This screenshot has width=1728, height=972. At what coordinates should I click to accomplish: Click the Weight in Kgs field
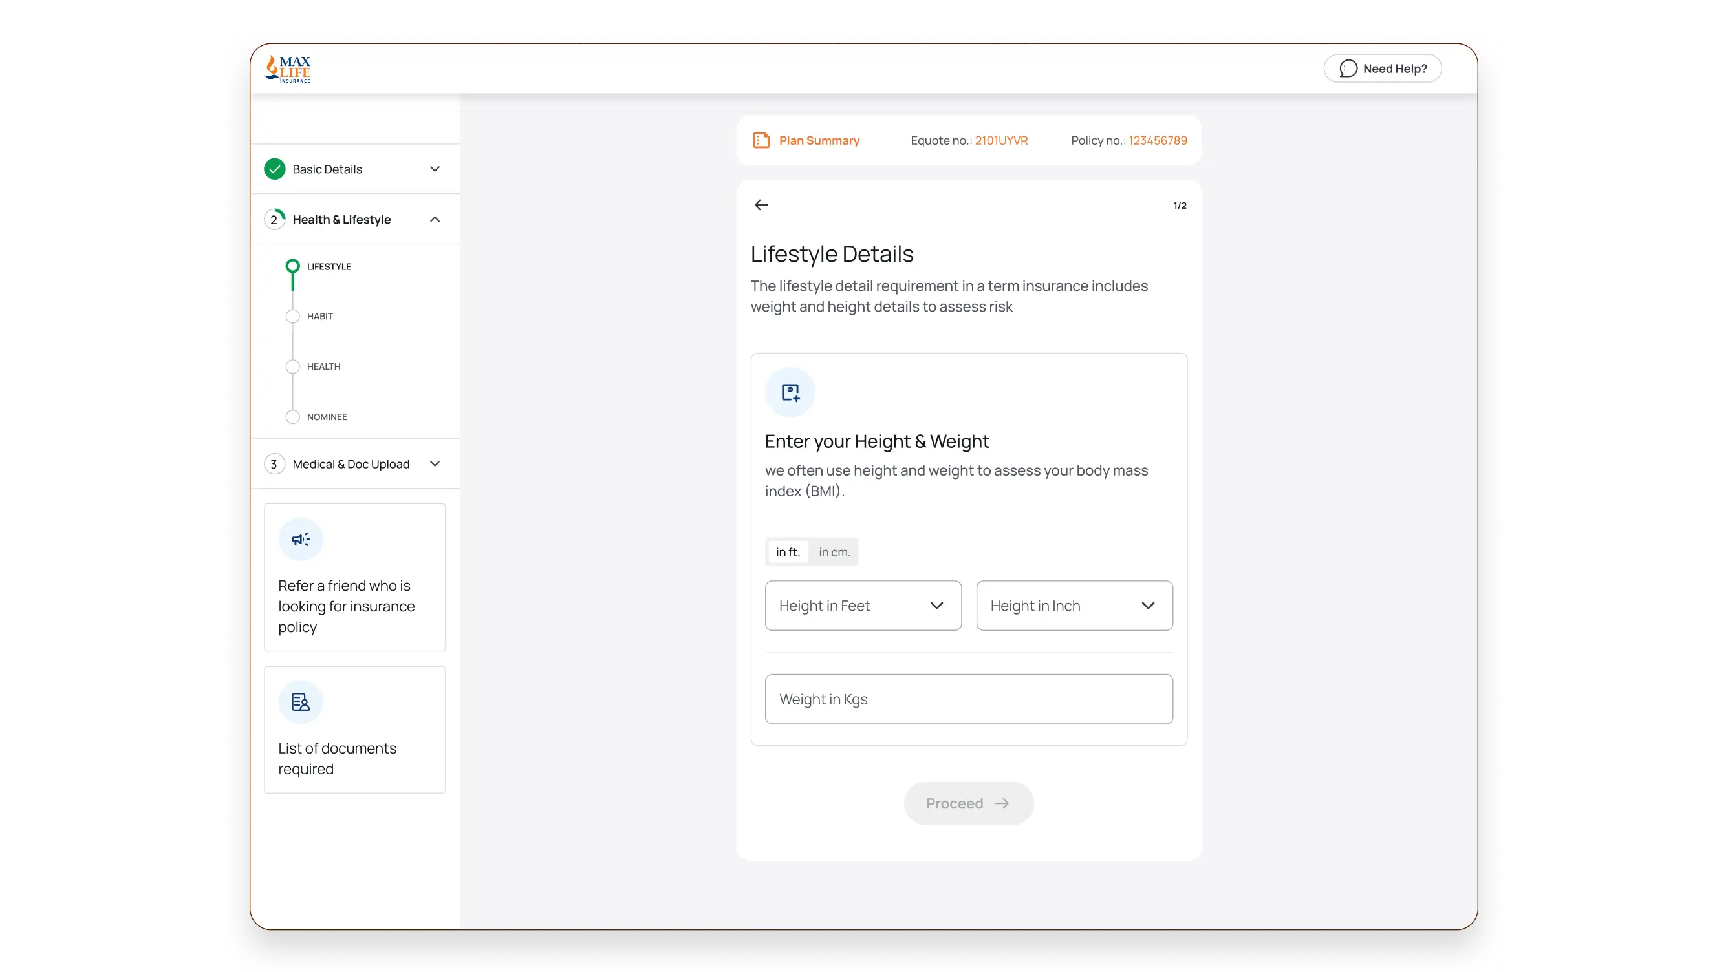[x=968, y=699]
